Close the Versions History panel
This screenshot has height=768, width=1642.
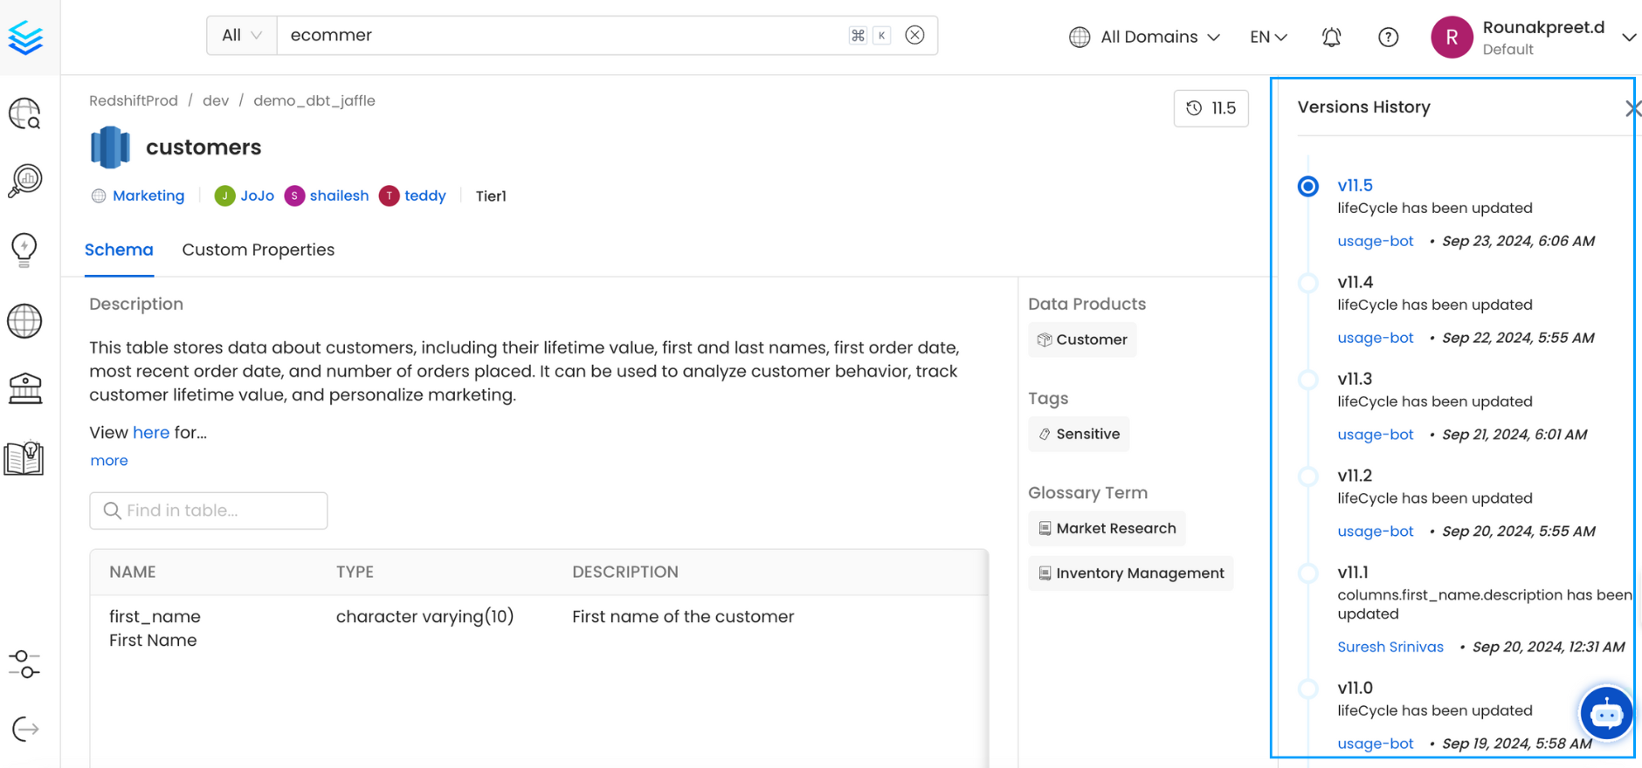pyautogui.click(x=1633, y=108)
